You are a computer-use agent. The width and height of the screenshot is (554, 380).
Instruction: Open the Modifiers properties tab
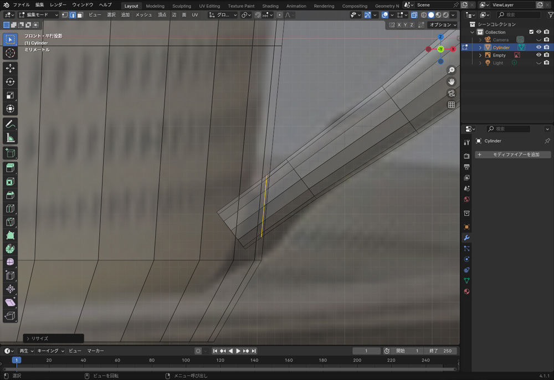466,238
